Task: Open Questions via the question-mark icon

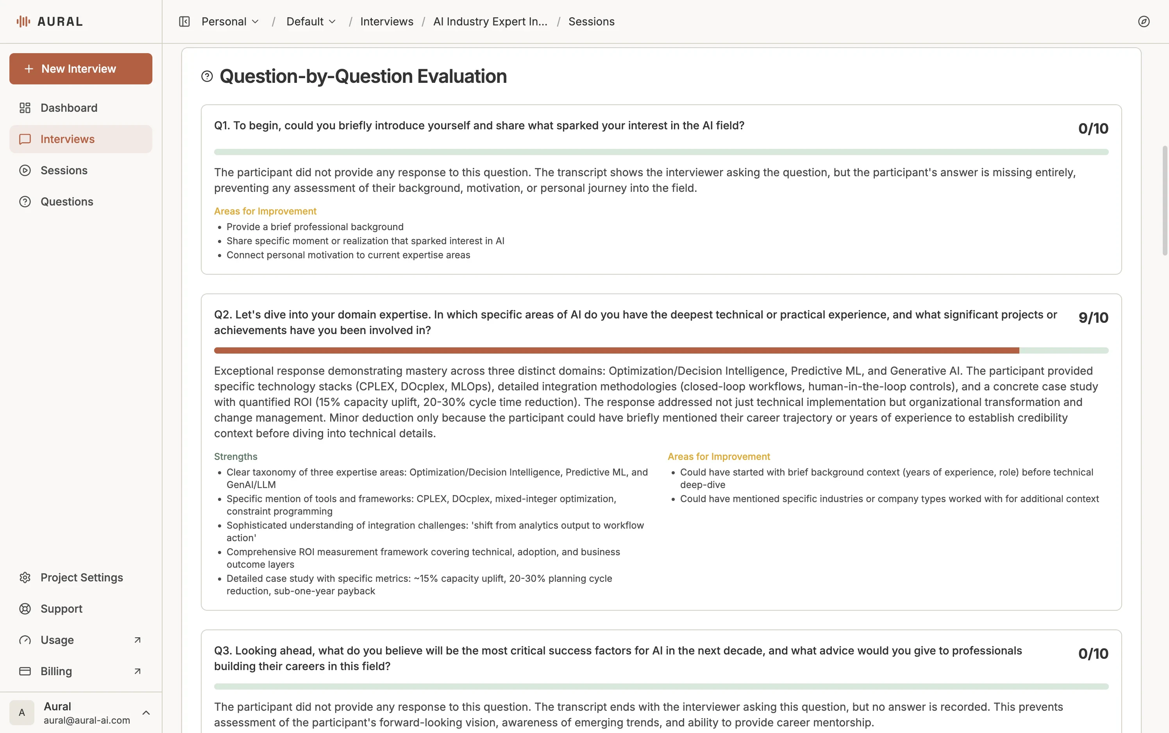Action: [25, 202]
